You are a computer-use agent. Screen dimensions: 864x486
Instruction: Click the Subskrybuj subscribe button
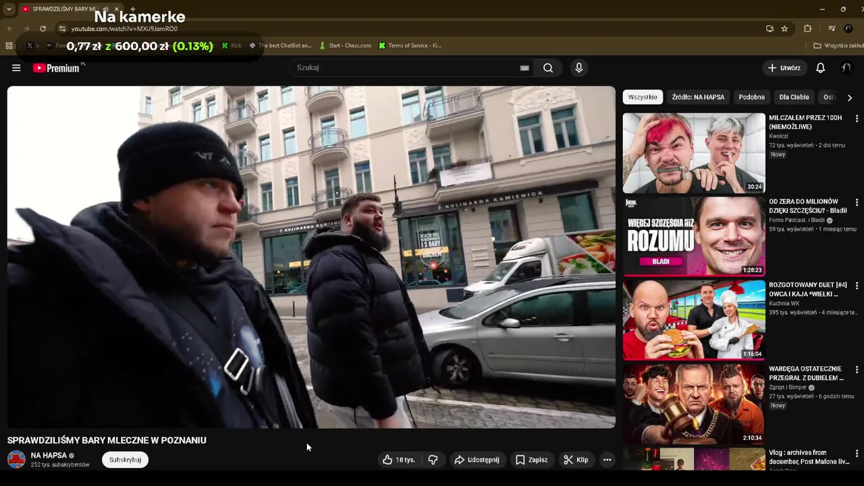point(125,460)
